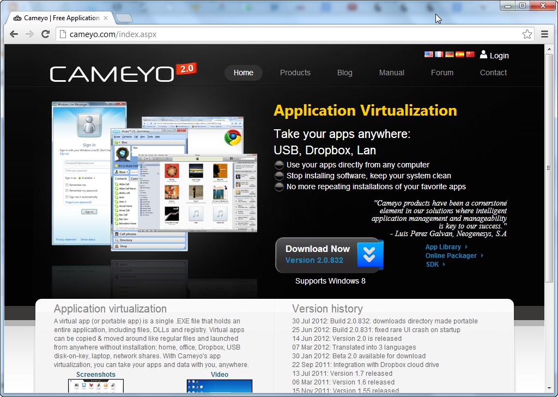Pick the Chinese flag language

pos(470,54)
